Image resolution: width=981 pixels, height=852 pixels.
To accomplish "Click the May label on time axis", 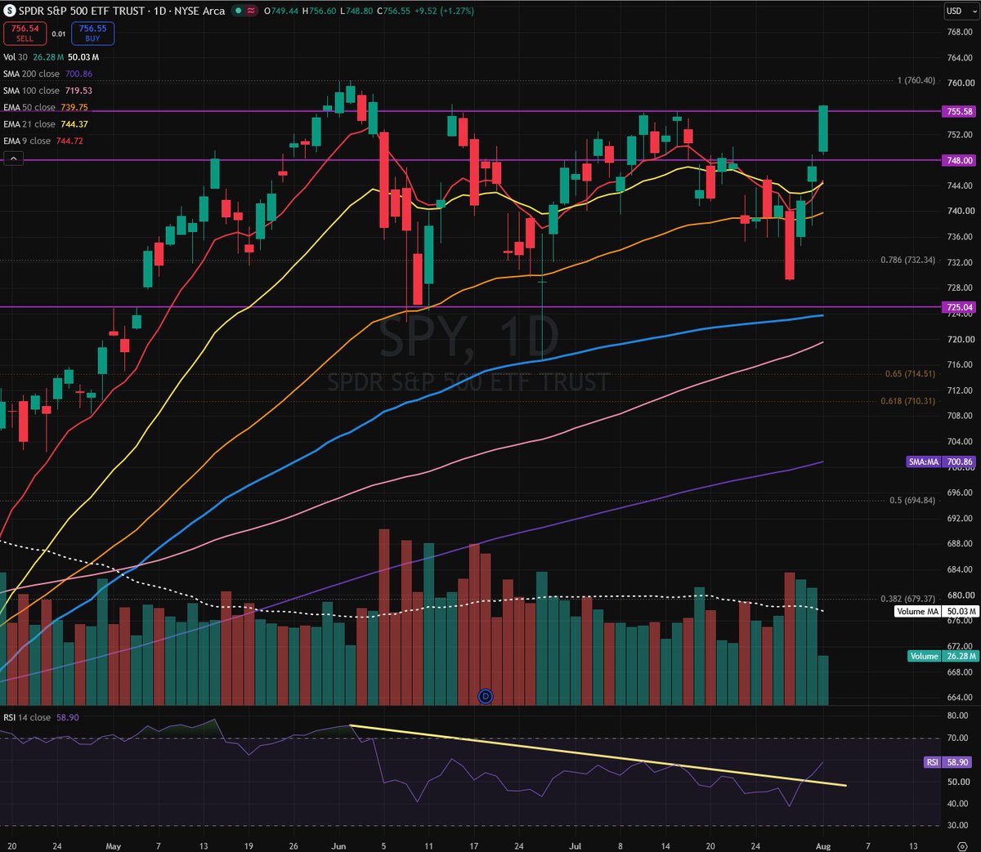I will (x=114, y=845).
